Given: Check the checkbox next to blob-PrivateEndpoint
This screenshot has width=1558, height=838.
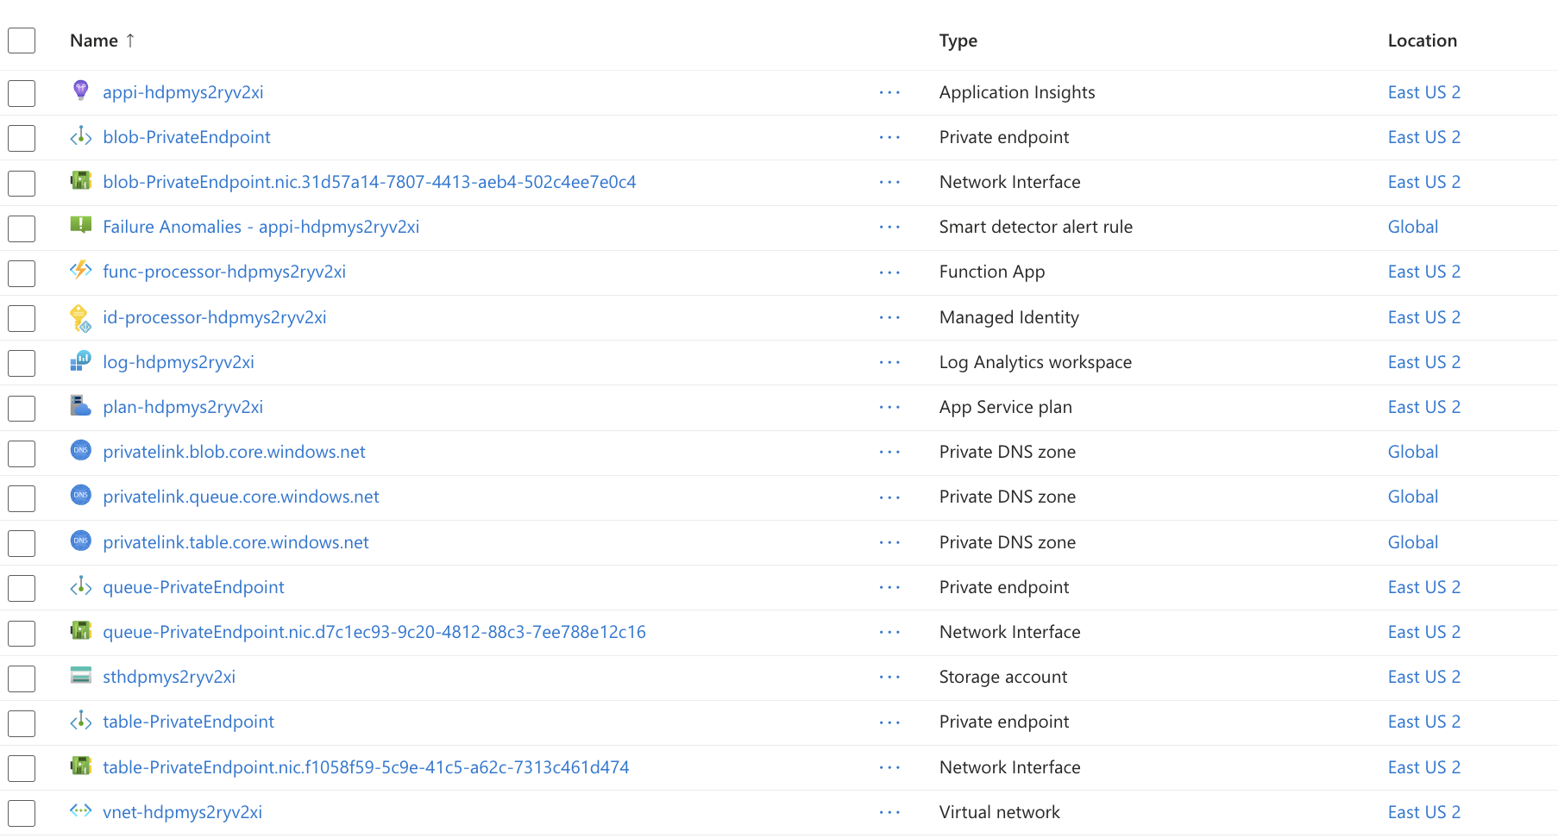Looking at the screenshot, I should 21,138.
